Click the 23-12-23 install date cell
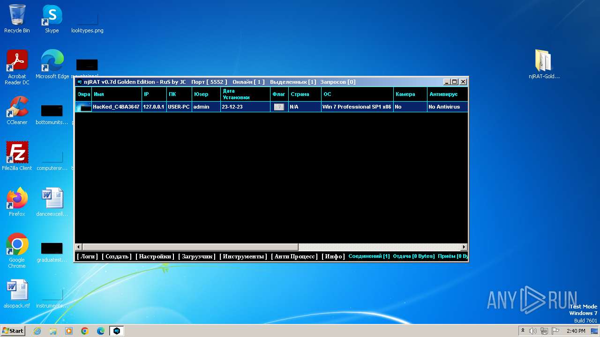600x337 pixels. [x=245, y=107]
